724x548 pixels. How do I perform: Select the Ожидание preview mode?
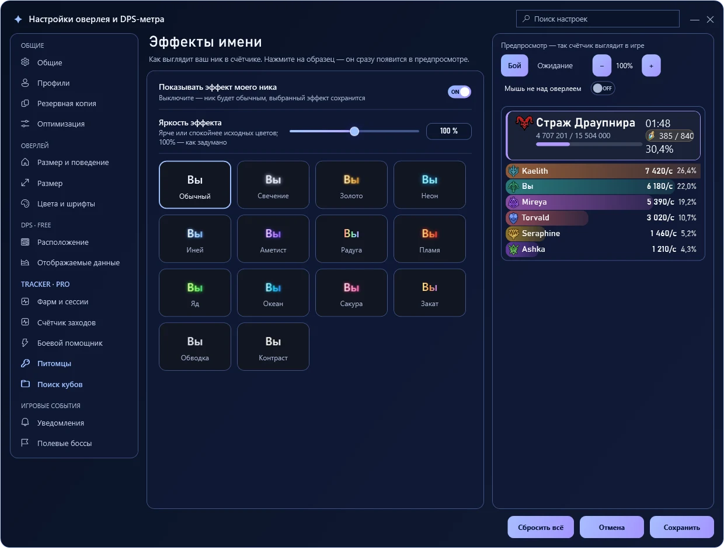pos(555,66)
